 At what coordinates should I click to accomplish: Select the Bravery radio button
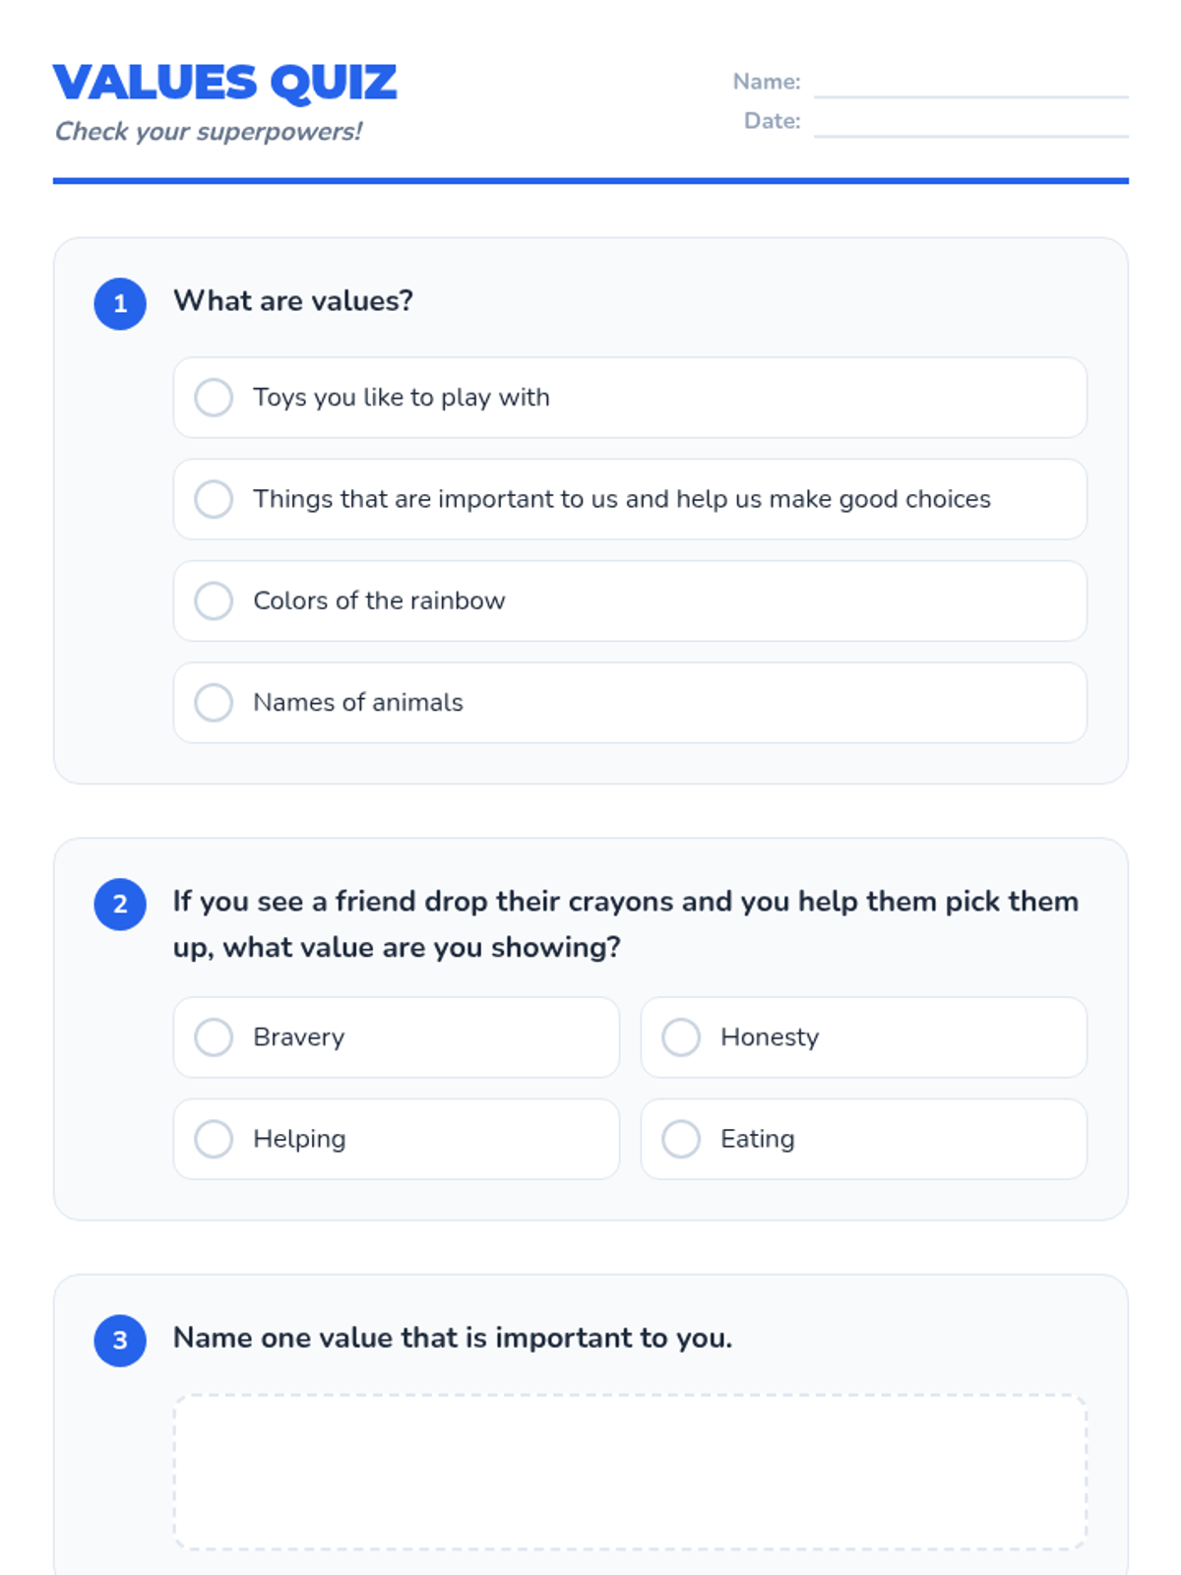(214, 1038)
